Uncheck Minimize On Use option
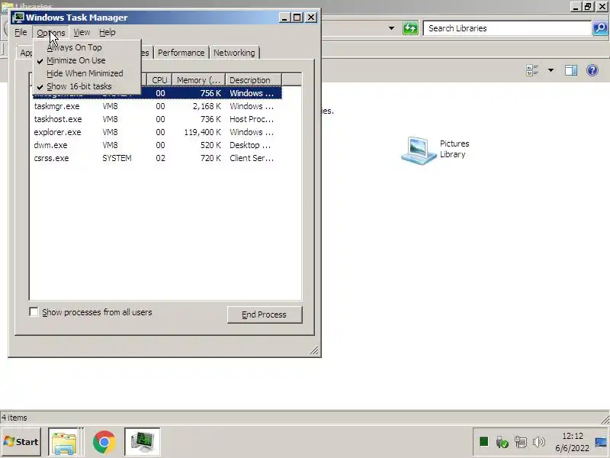The height and width of the screenshot is (458, 610). (75, 60)
